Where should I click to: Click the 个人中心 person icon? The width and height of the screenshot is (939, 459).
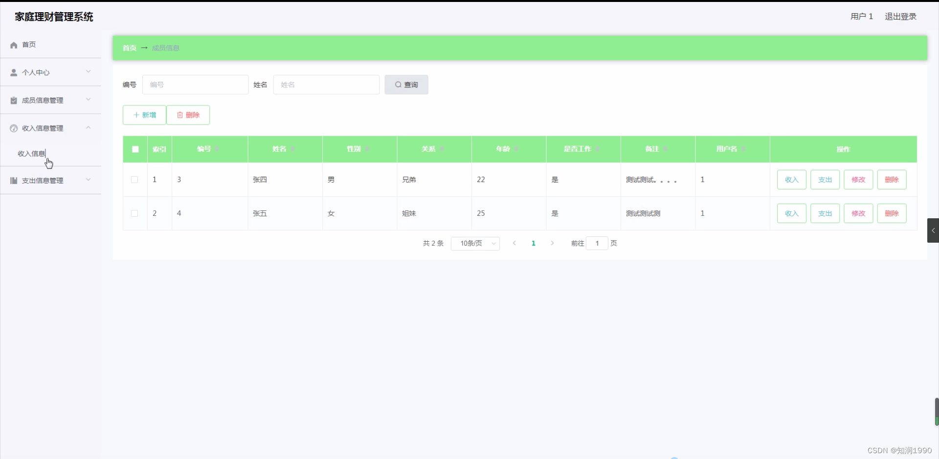(14, 72)
